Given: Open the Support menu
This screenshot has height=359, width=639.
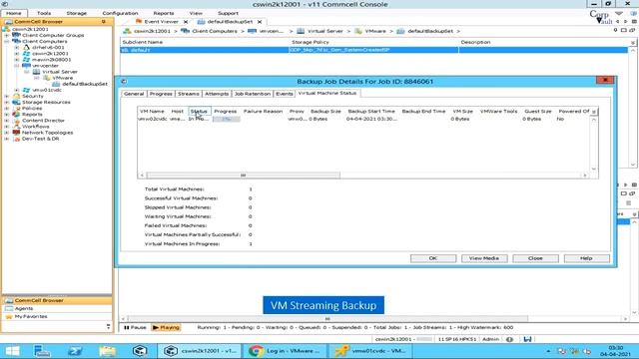Looking at the screenshot, I should [228, 13].
